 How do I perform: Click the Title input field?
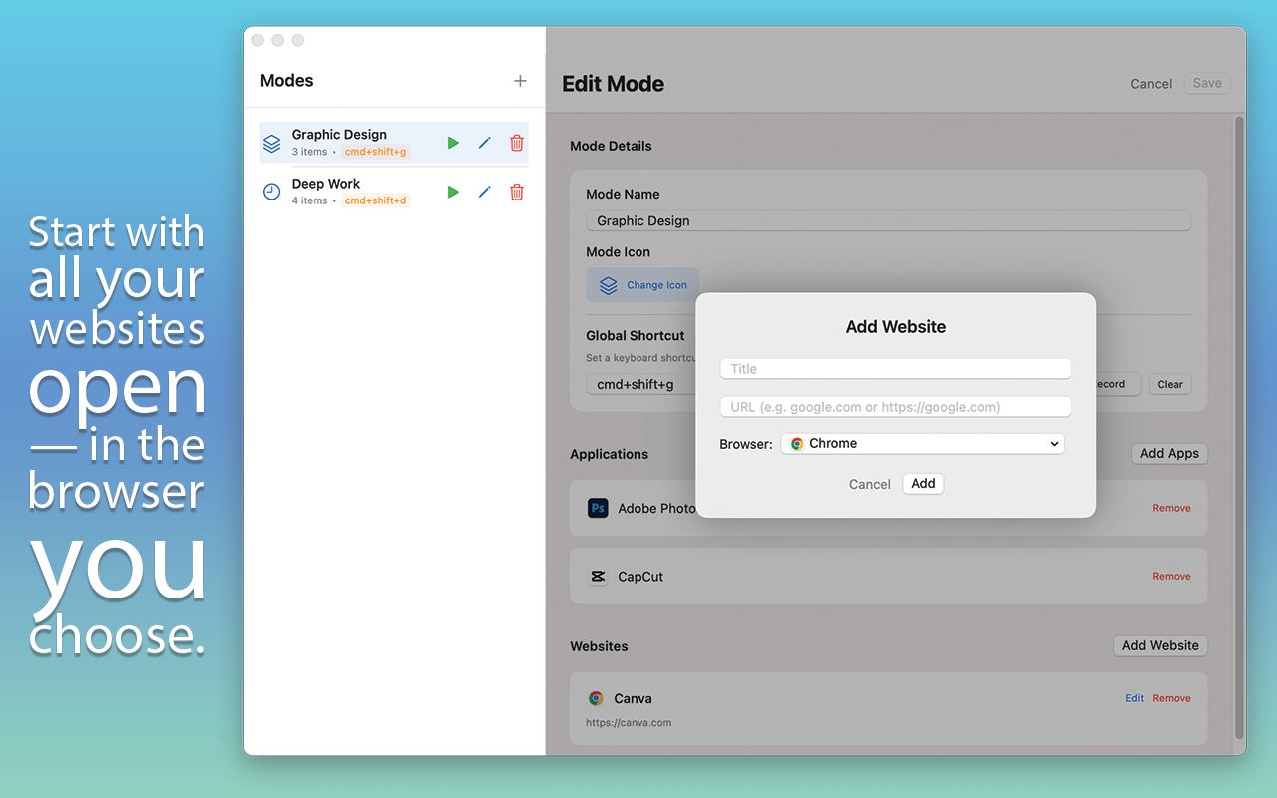pos(895,368)
